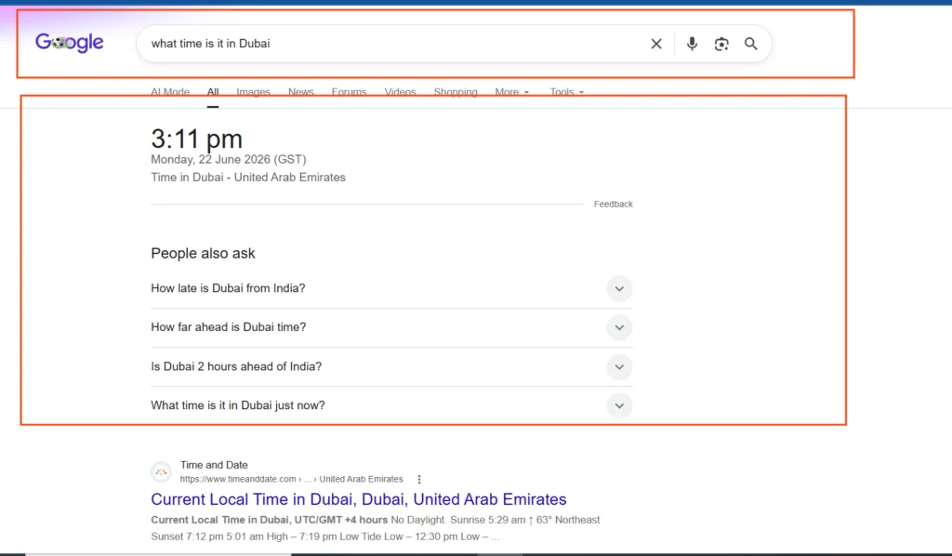
Task: Open 'Current Local Time in Dubai' result link
Action: [358, 499]
